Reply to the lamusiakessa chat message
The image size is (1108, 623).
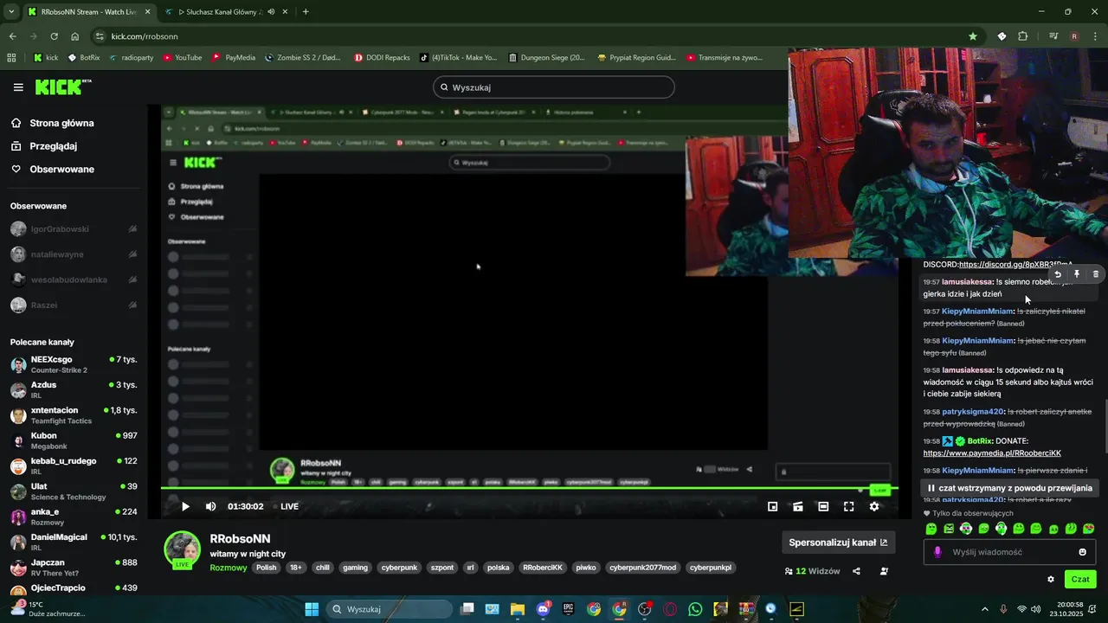tap(1058, 274)
